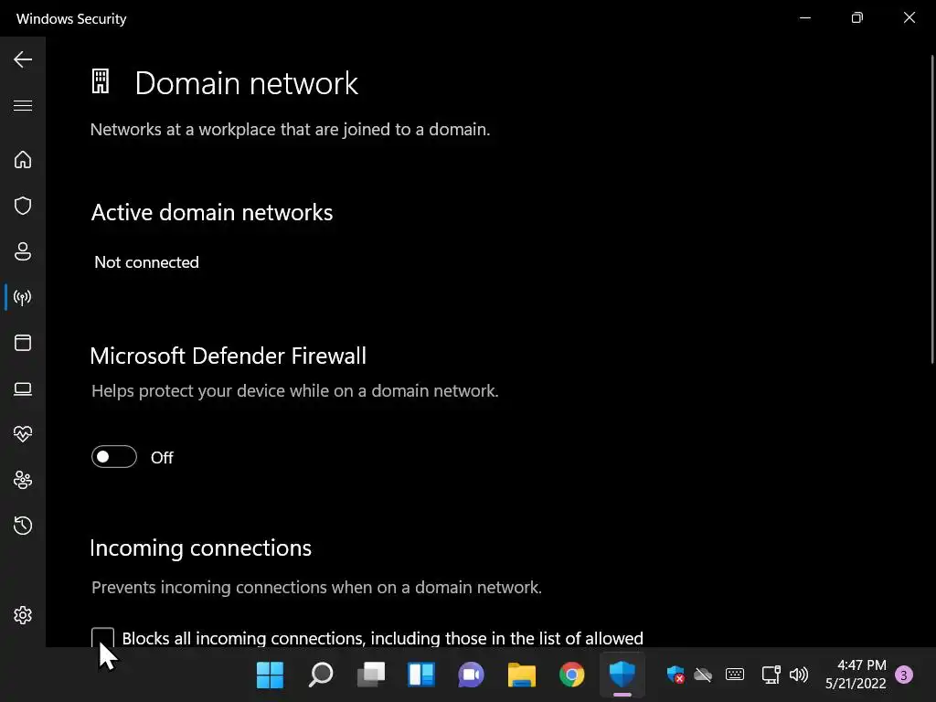Go back using the back arrow
Viewport: 936px width, 702px height.
[23, 59]
